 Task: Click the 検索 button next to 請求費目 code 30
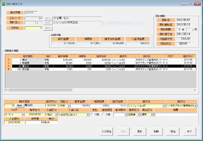pos(20,106)
